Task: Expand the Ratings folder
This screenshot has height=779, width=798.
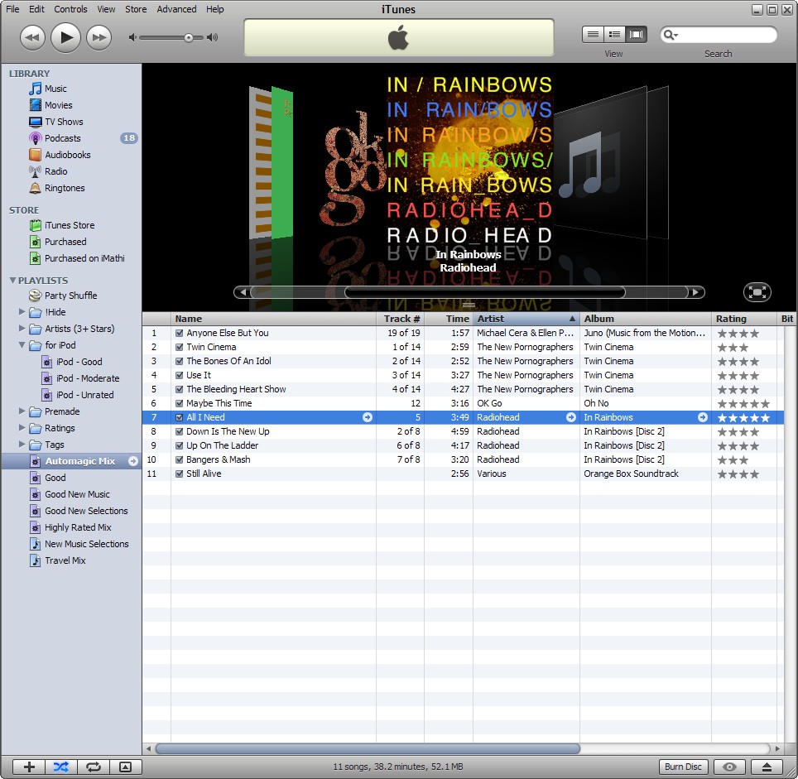Action: click(22, 427)
